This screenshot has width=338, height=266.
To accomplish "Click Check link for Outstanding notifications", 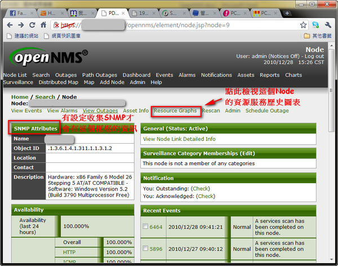I will tap(200, 189).
